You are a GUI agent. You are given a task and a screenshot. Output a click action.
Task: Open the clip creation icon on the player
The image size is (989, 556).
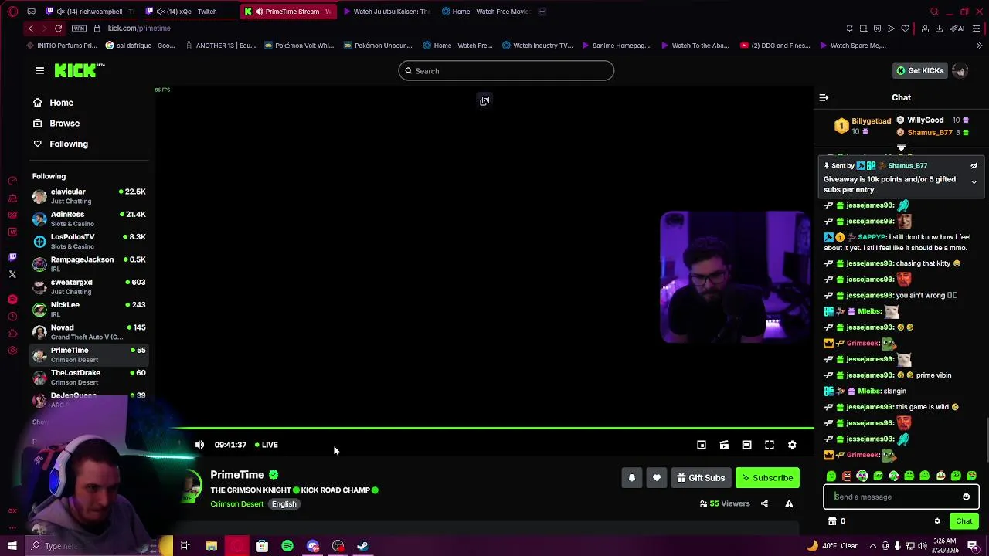point(724,445)
